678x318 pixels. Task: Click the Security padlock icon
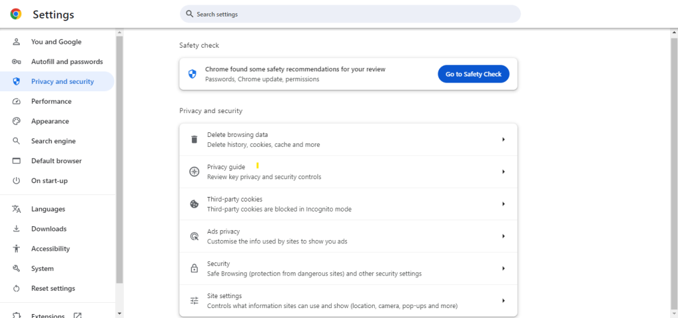pos(194,268)
